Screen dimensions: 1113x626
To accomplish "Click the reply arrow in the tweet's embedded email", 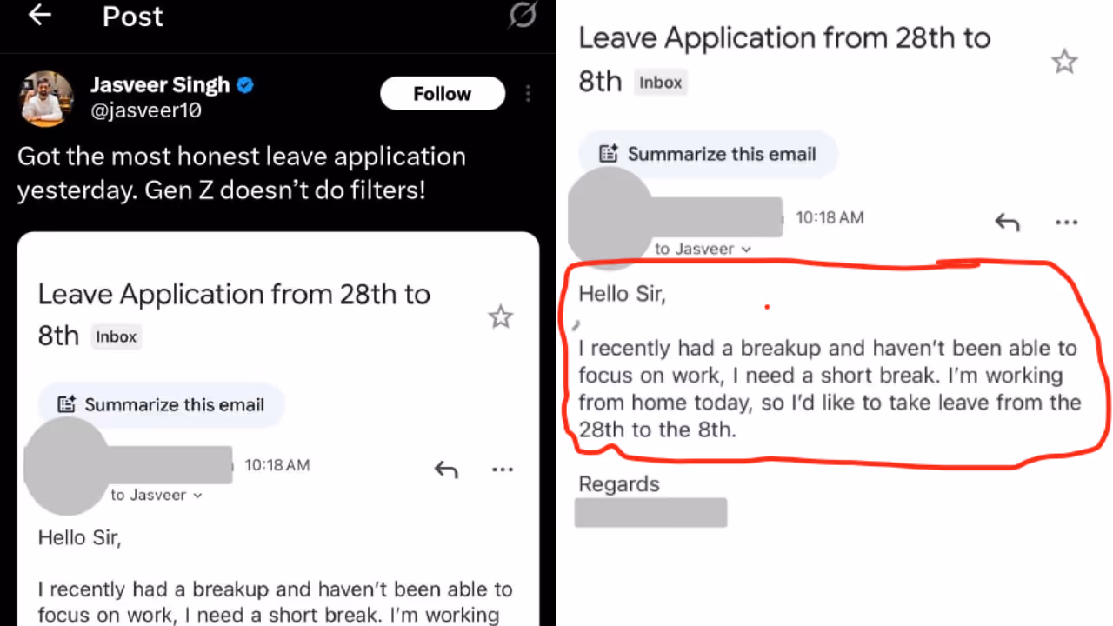I will click(x=446, y=470).
